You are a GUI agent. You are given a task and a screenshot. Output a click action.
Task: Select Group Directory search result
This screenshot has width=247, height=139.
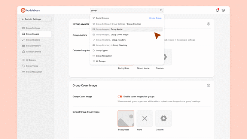pos(127,45)
